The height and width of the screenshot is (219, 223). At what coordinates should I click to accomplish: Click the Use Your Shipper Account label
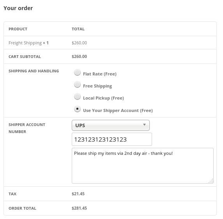pos(118,110)
